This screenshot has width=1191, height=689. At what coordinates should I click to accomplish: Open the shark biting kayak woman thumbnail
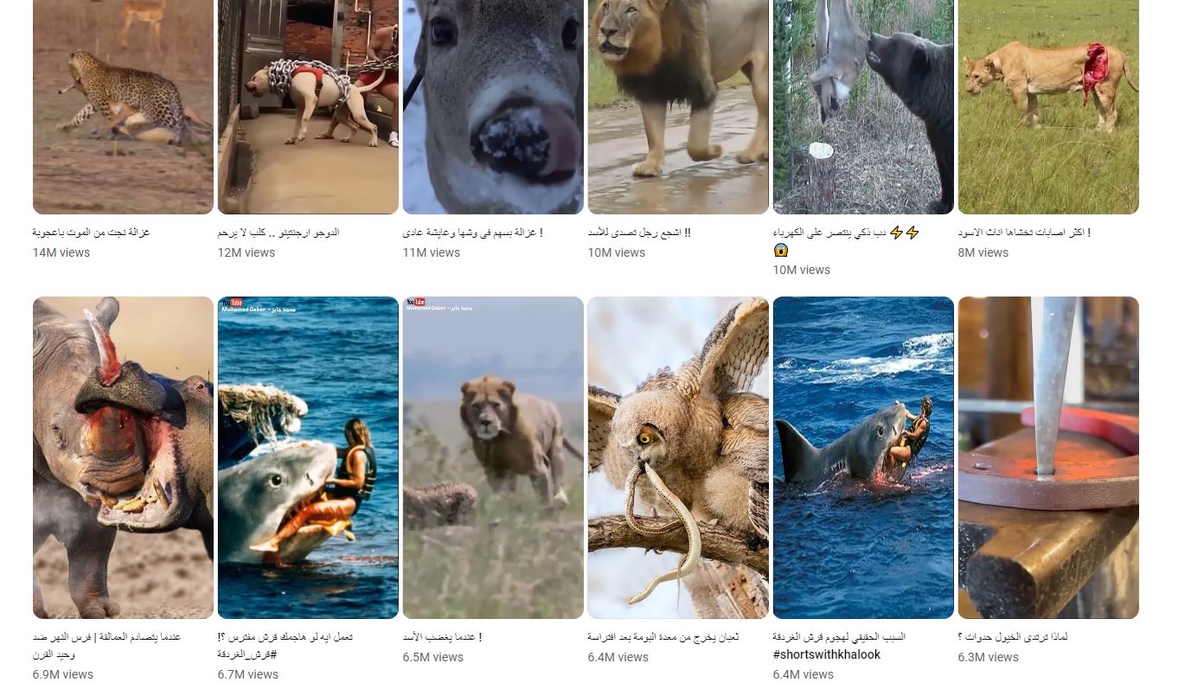(x=308, y=457)
